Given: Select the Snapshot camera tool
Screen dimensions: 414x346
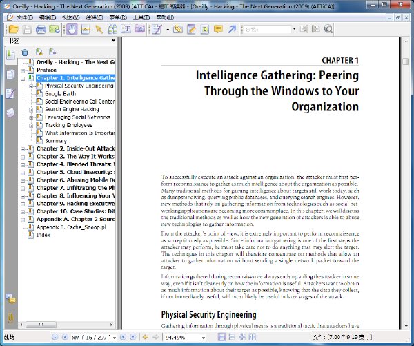Looking at the screenshot, I should pos(139,29).
